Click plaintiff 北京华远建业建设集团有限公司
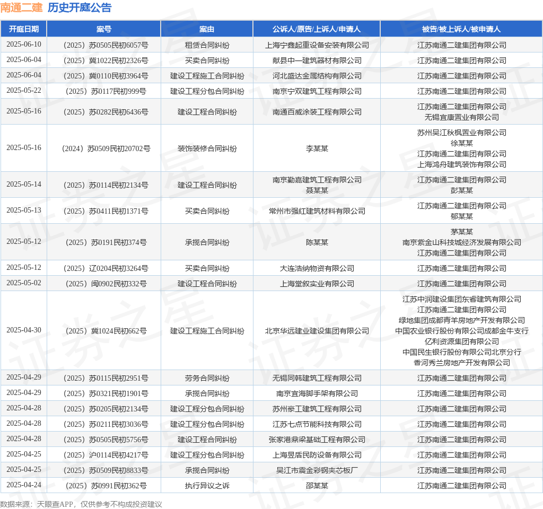 (x=317, y=331)
